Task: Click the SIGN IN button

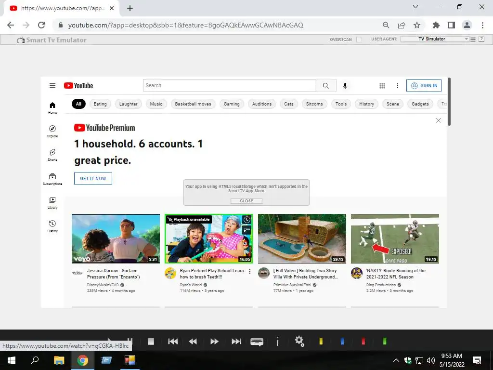Action: tap(424, 86)
